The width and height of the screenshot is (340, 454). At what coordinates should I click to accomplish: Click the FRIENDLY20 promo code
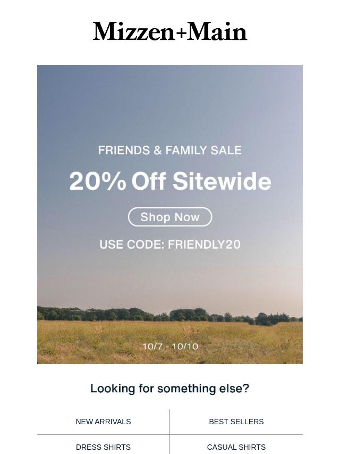pyautogui.click(x=204, y=245)
